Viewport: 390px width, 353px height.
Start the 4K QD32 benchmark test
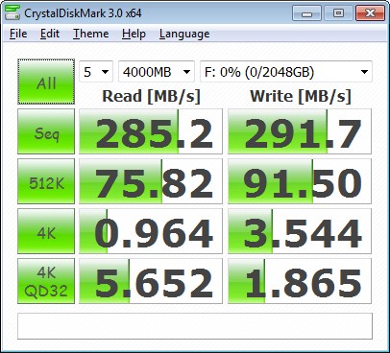point(46,281)
